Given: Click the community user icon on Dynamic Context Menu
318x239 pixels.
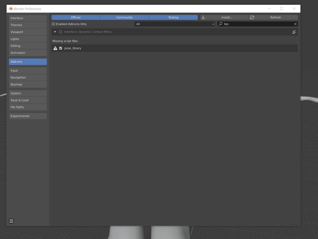Looking at the screenshot, I should [294, 32].
